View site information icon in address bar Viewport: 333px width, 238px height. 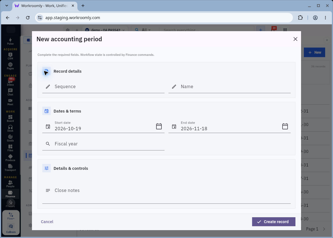click(x=40, y=18)
